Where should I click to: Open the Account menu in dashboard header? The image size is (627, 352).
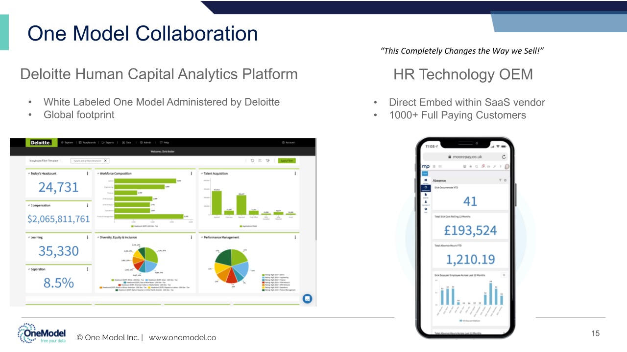coord(289,143)
